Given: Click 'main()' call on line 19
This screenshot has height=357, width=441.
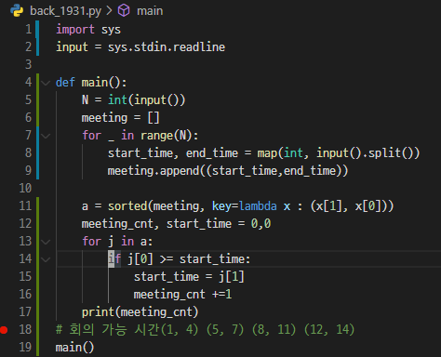Looking at the screenshot, I should point(74,348).
